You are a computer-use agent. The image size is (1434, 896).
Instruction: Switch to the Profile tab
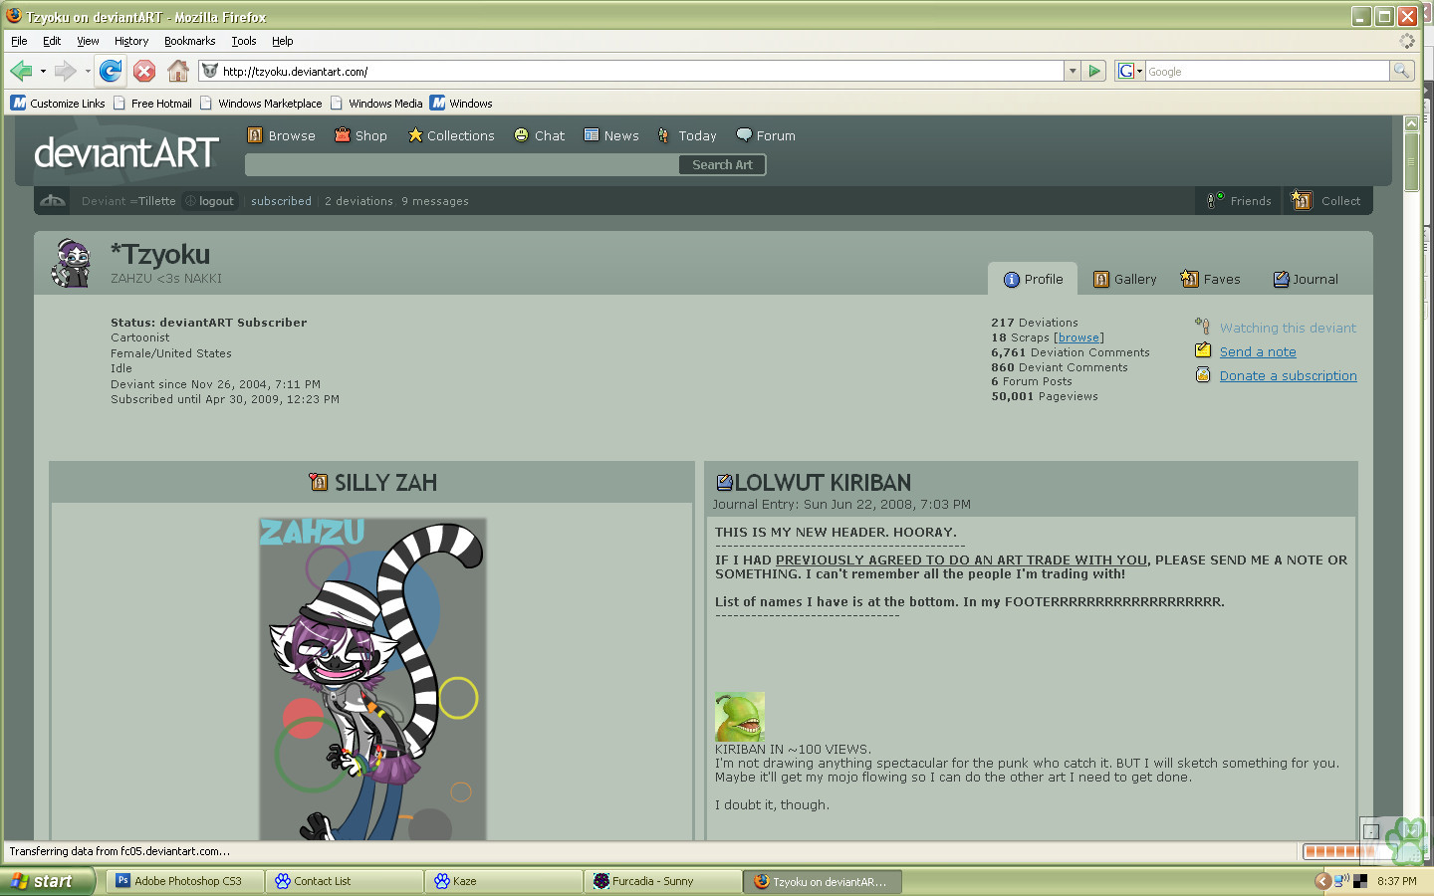(x=1033, y=279)
